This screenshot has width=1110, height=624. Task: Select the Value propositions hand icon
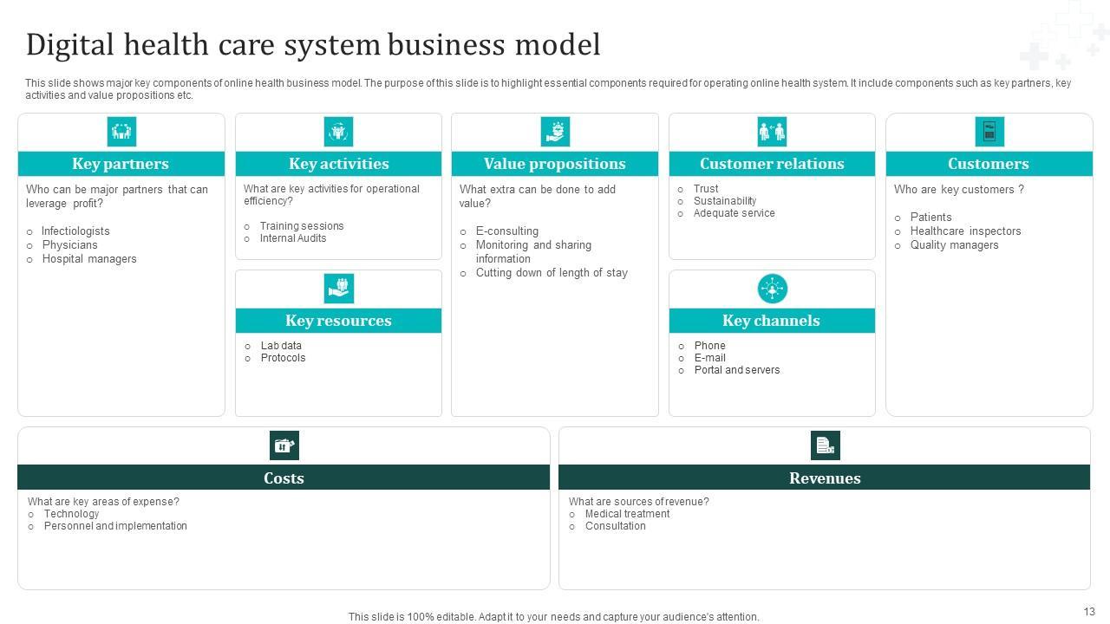click(x=555, y=132)
